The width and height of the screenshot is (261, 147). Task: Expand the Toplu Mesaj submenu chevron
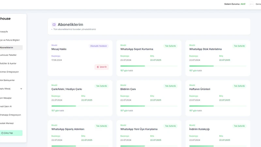pyautogui.click(x=21, y=89)
